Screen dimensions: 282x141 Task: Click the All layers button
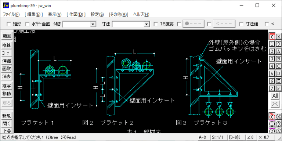275,96
